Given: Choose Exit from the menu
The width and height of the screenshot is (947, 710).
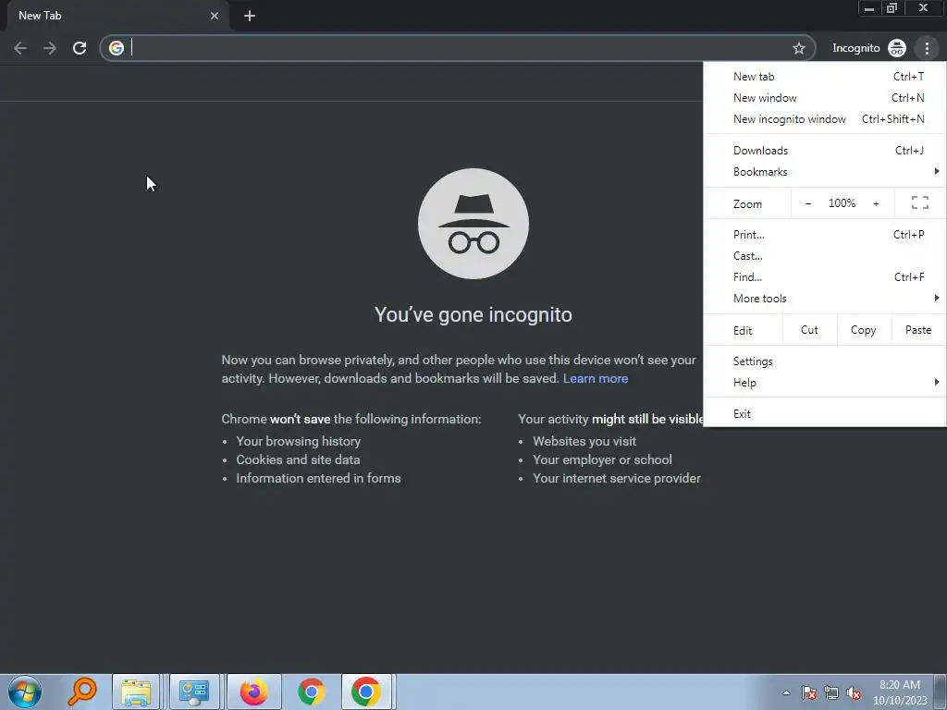Looking at the screenshot, I should coord(824,413).
